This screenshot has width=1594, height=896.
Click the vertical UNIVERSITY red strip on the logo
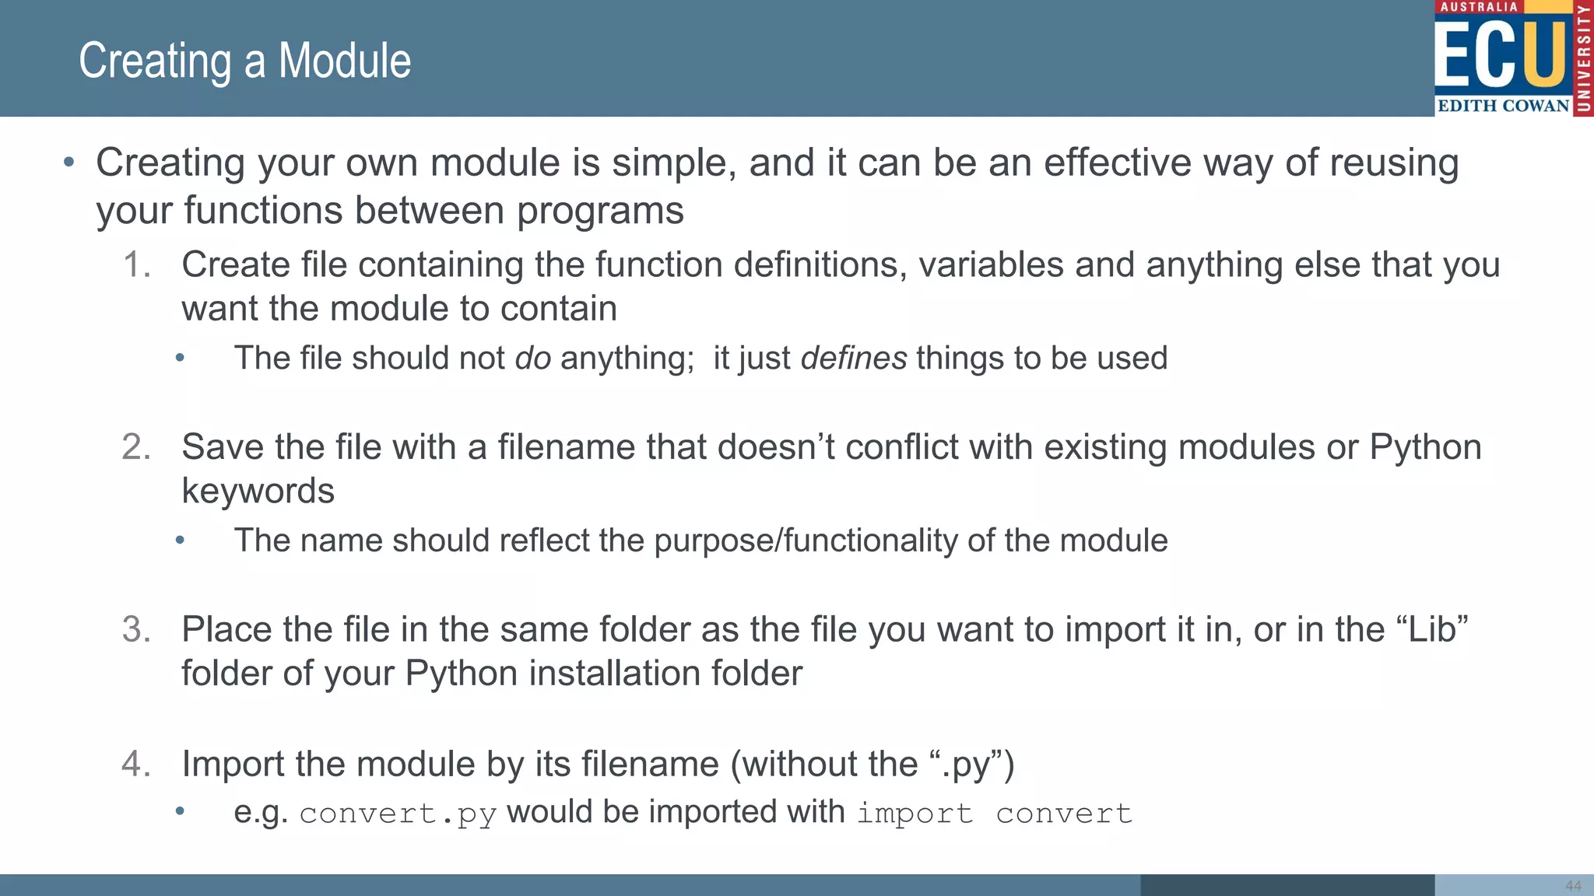pos(1583,58)
